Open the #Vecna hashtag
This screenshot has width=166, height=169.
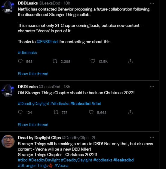click(61, 165)
